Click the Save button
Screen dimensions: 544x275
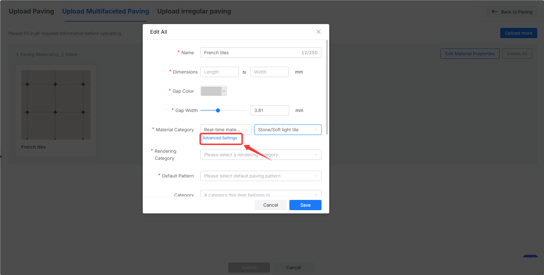click(305, 205)
